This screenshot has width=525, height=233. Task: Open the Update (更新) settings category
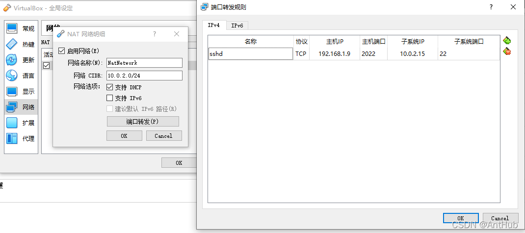click(21, 60)
